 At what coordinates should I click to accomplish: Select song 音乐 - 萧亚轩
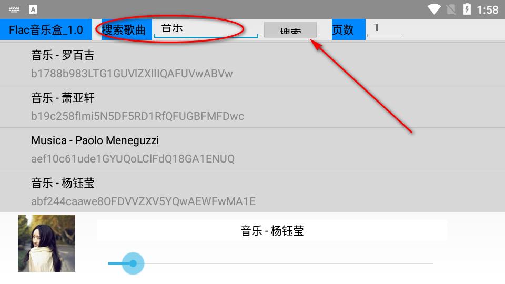pyautogui.click(x=252, y=106)
